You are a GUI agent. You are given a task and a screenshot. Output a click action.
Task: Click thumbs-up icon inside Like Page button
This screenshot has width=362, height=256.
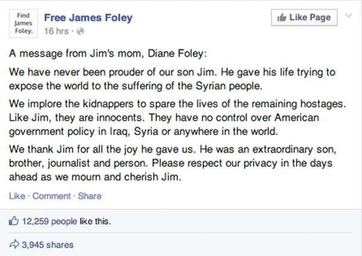[x=282, y=18]
